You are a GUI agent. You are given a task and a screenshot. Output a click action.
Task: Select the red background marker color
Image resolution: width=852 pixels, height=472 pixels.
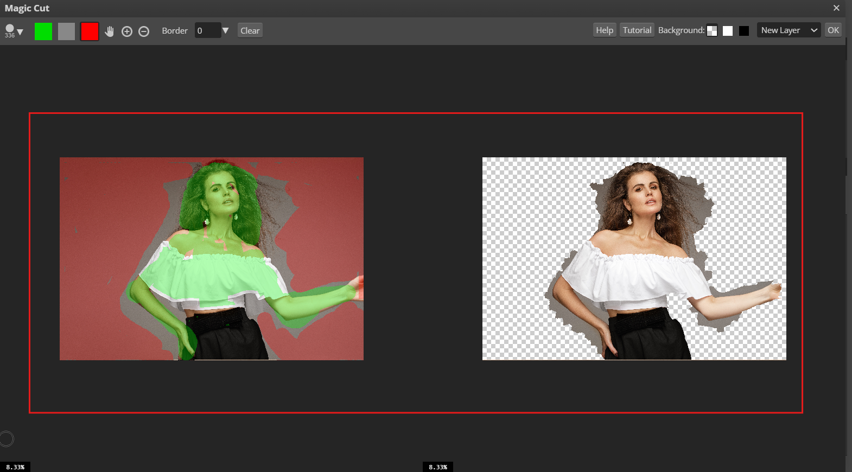pyautogui.click(x=90, y=31)
